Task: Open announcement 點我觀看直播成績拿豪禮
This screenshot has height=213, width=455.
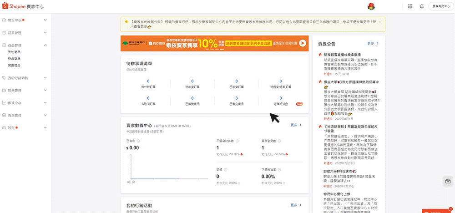Action: point(342,55)
